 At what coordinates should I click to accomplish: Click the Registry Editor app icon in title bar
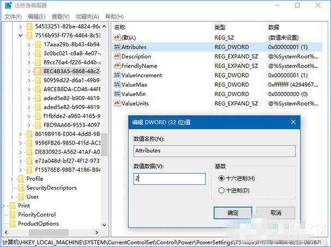point(7,5)
